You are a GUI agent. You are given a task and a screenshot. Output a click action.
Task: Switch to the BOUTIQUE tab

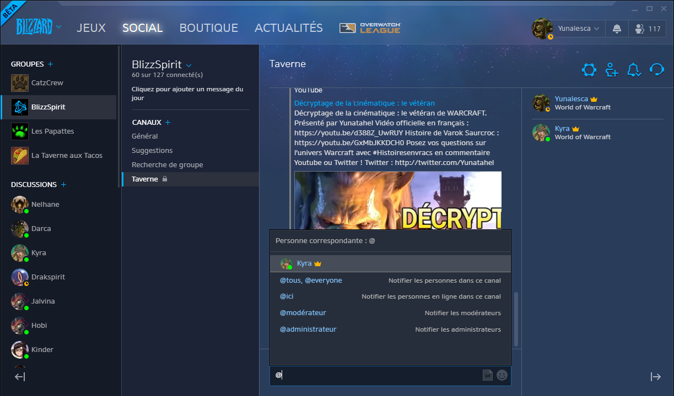tap(208, 28)
